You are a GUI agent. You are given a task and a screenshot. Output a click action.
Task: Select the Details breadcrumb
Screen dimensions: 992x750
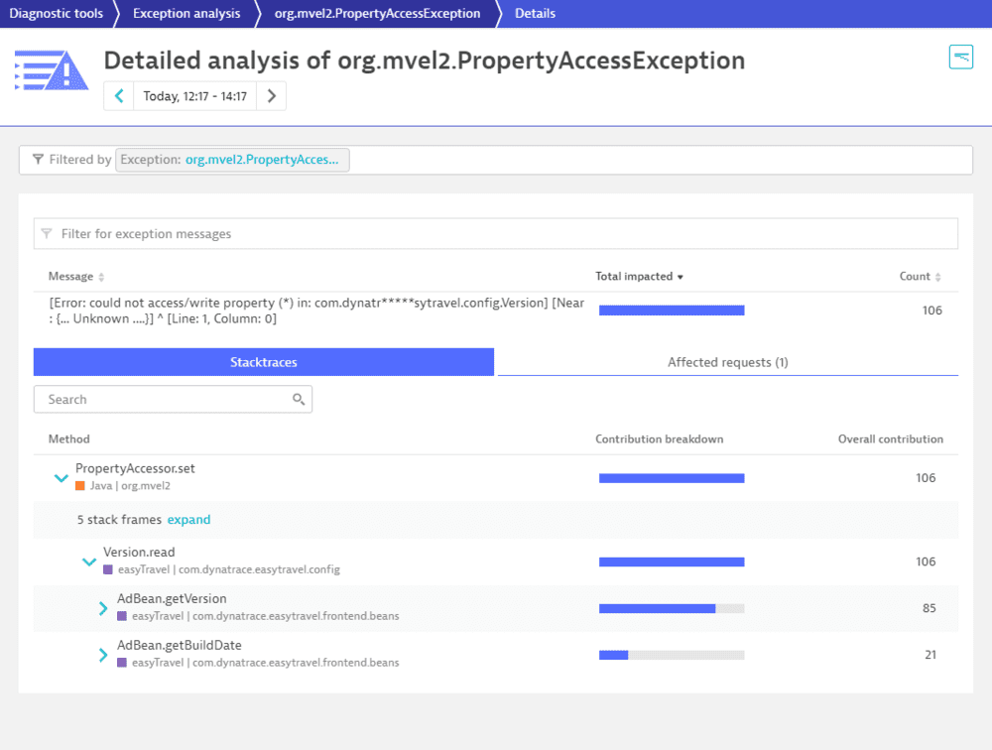(536, 13)
